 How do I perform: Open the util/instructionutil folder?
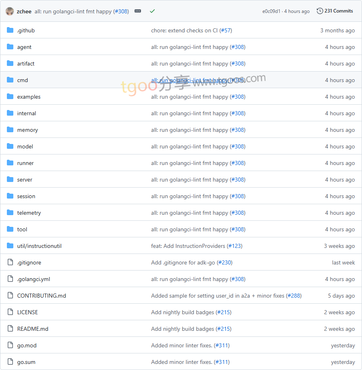(x=39, y=246)
